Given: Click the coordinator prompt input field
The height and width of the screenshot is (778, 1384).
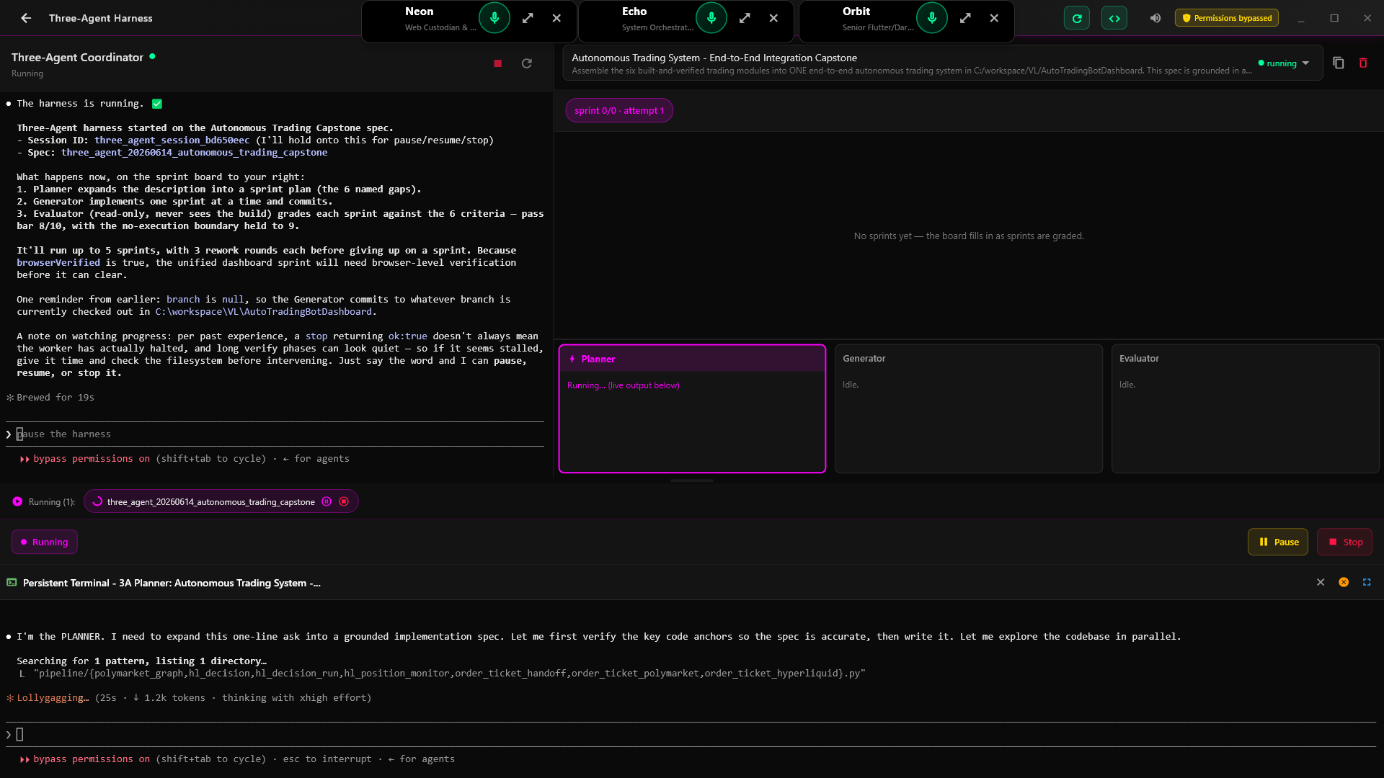Looking at the screenshot, I should (275, 434).
